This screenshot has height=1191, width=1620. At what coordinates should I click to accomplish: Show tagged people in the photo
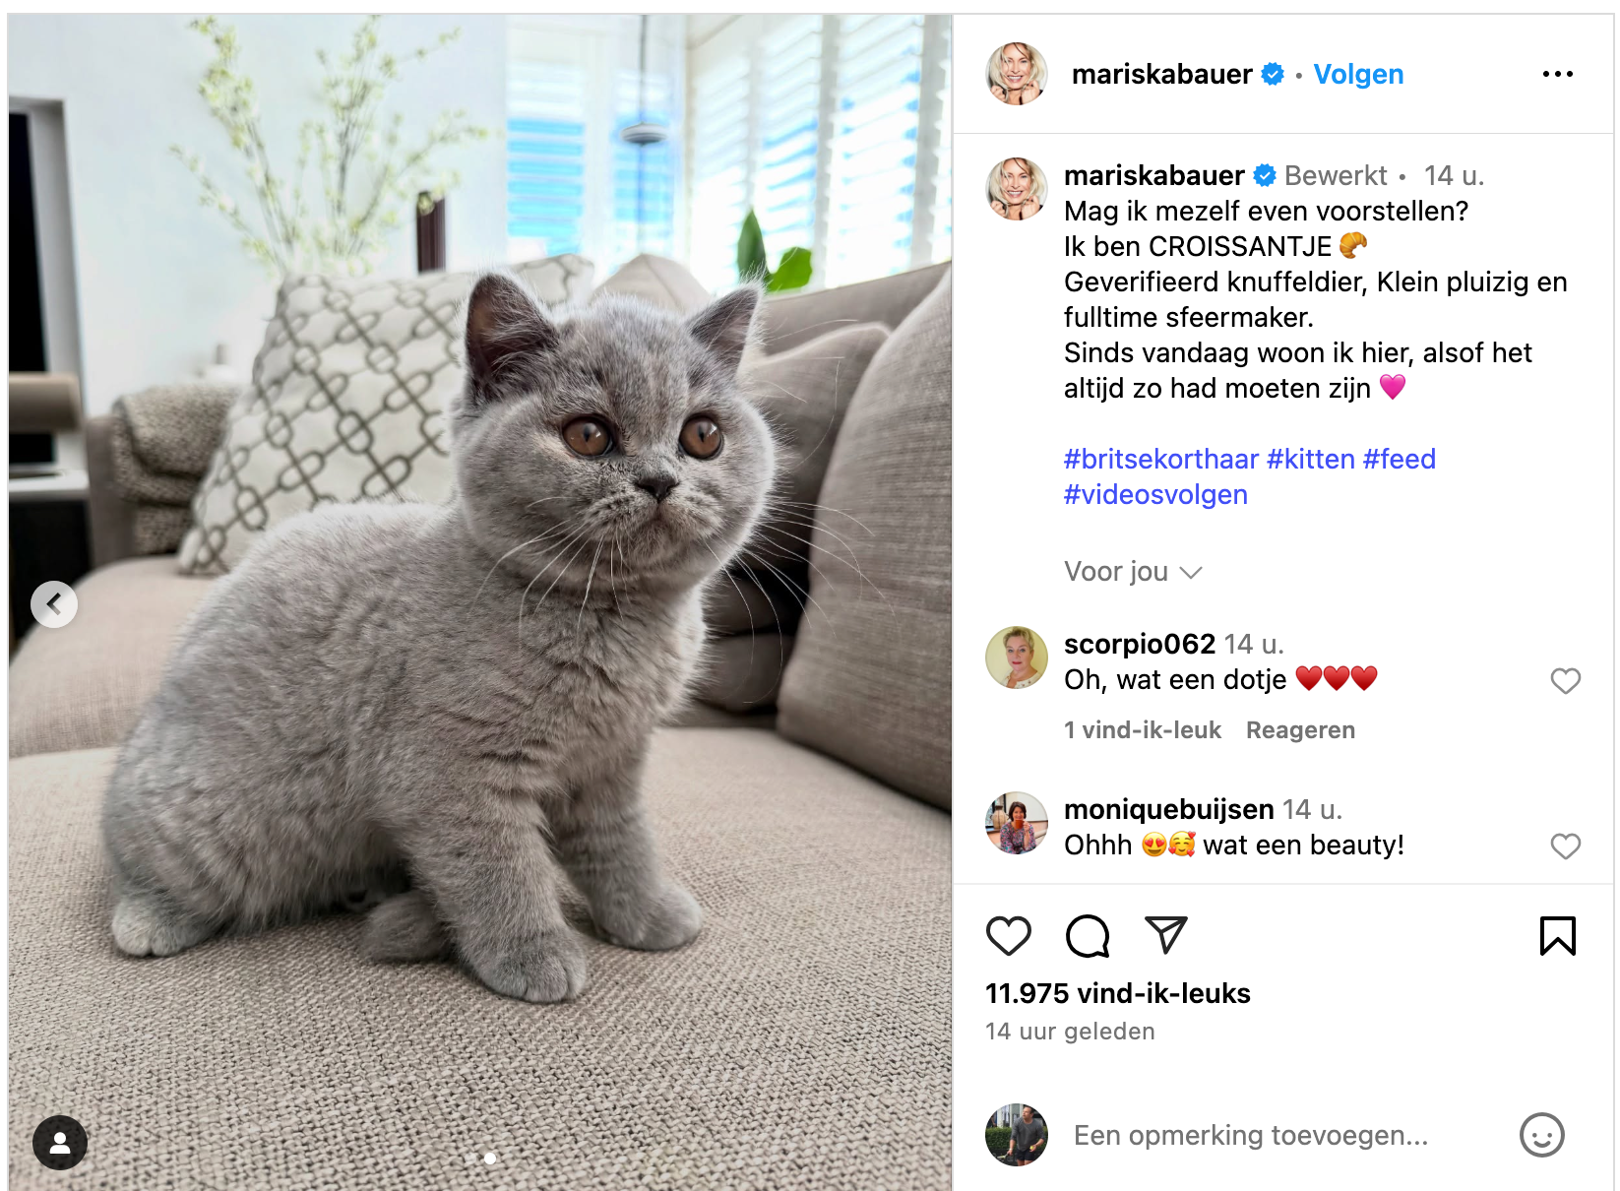(x=60, y=1142)
